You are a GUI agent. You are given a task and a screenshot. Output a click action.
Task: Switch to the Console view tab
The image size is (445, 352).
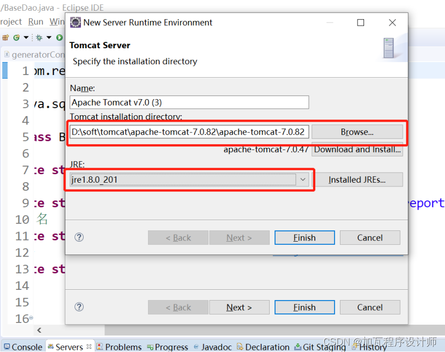(x=23, y=347)
